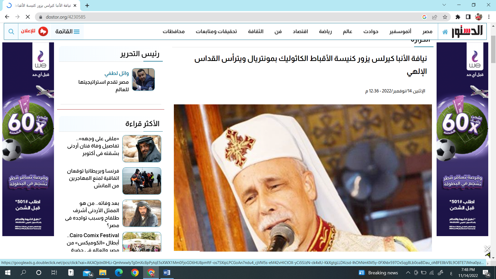Open the فن menu section

point(278,32)
